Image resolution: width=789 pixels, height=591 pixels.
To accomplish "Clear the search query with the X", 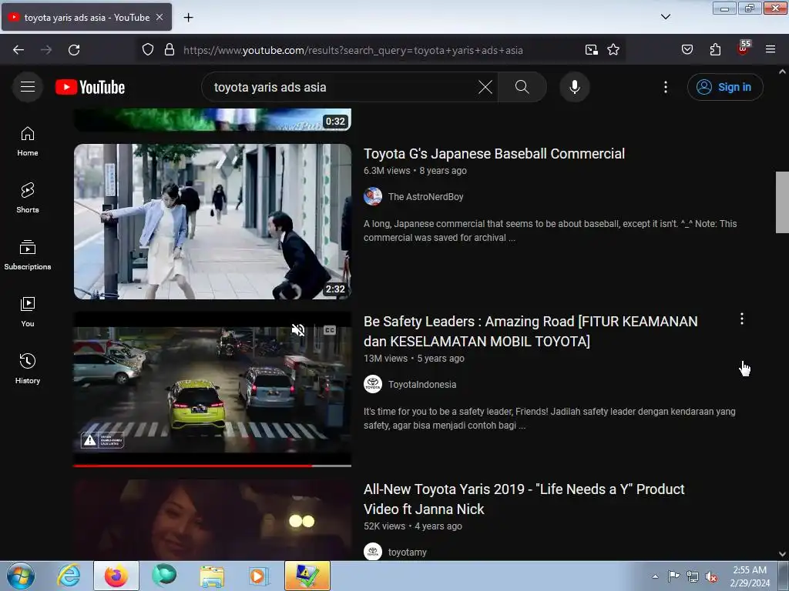I will 485,87.
